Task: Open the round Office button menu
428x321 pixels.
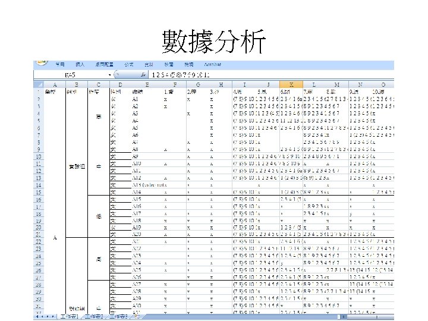Action: pyautogui.click(x=41, y=63)
